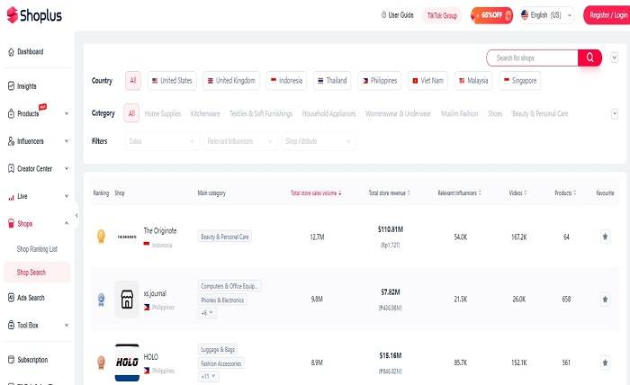Select United States country filter
The image size is (630, 385).
[171, 81]
